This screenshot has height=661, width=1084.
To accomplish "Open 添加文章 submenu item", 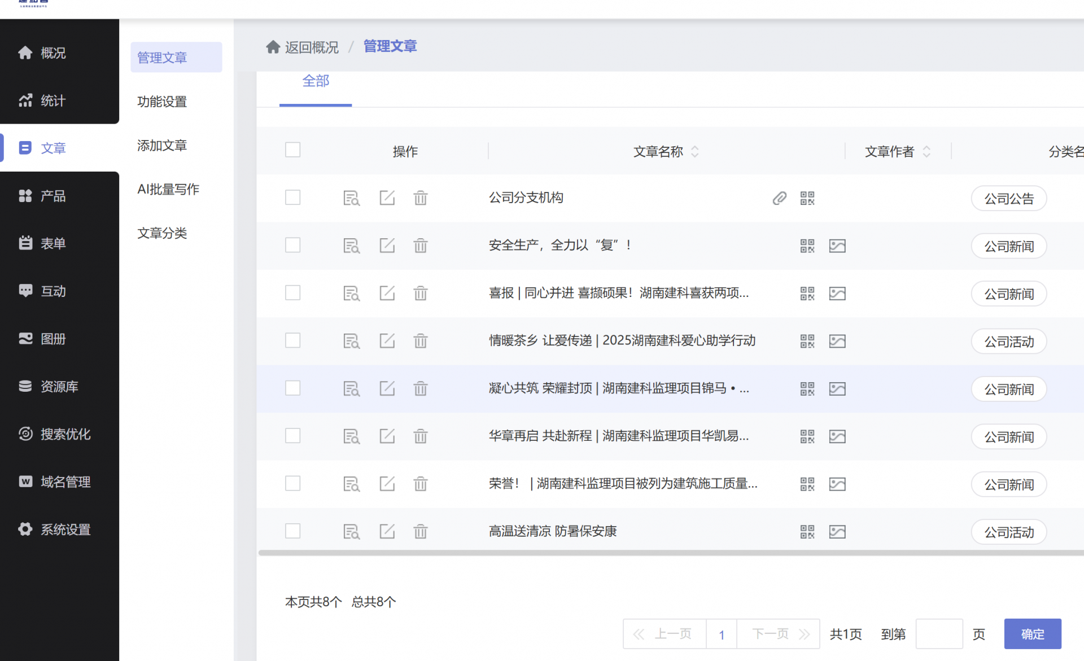I will [x=162, y=146].
